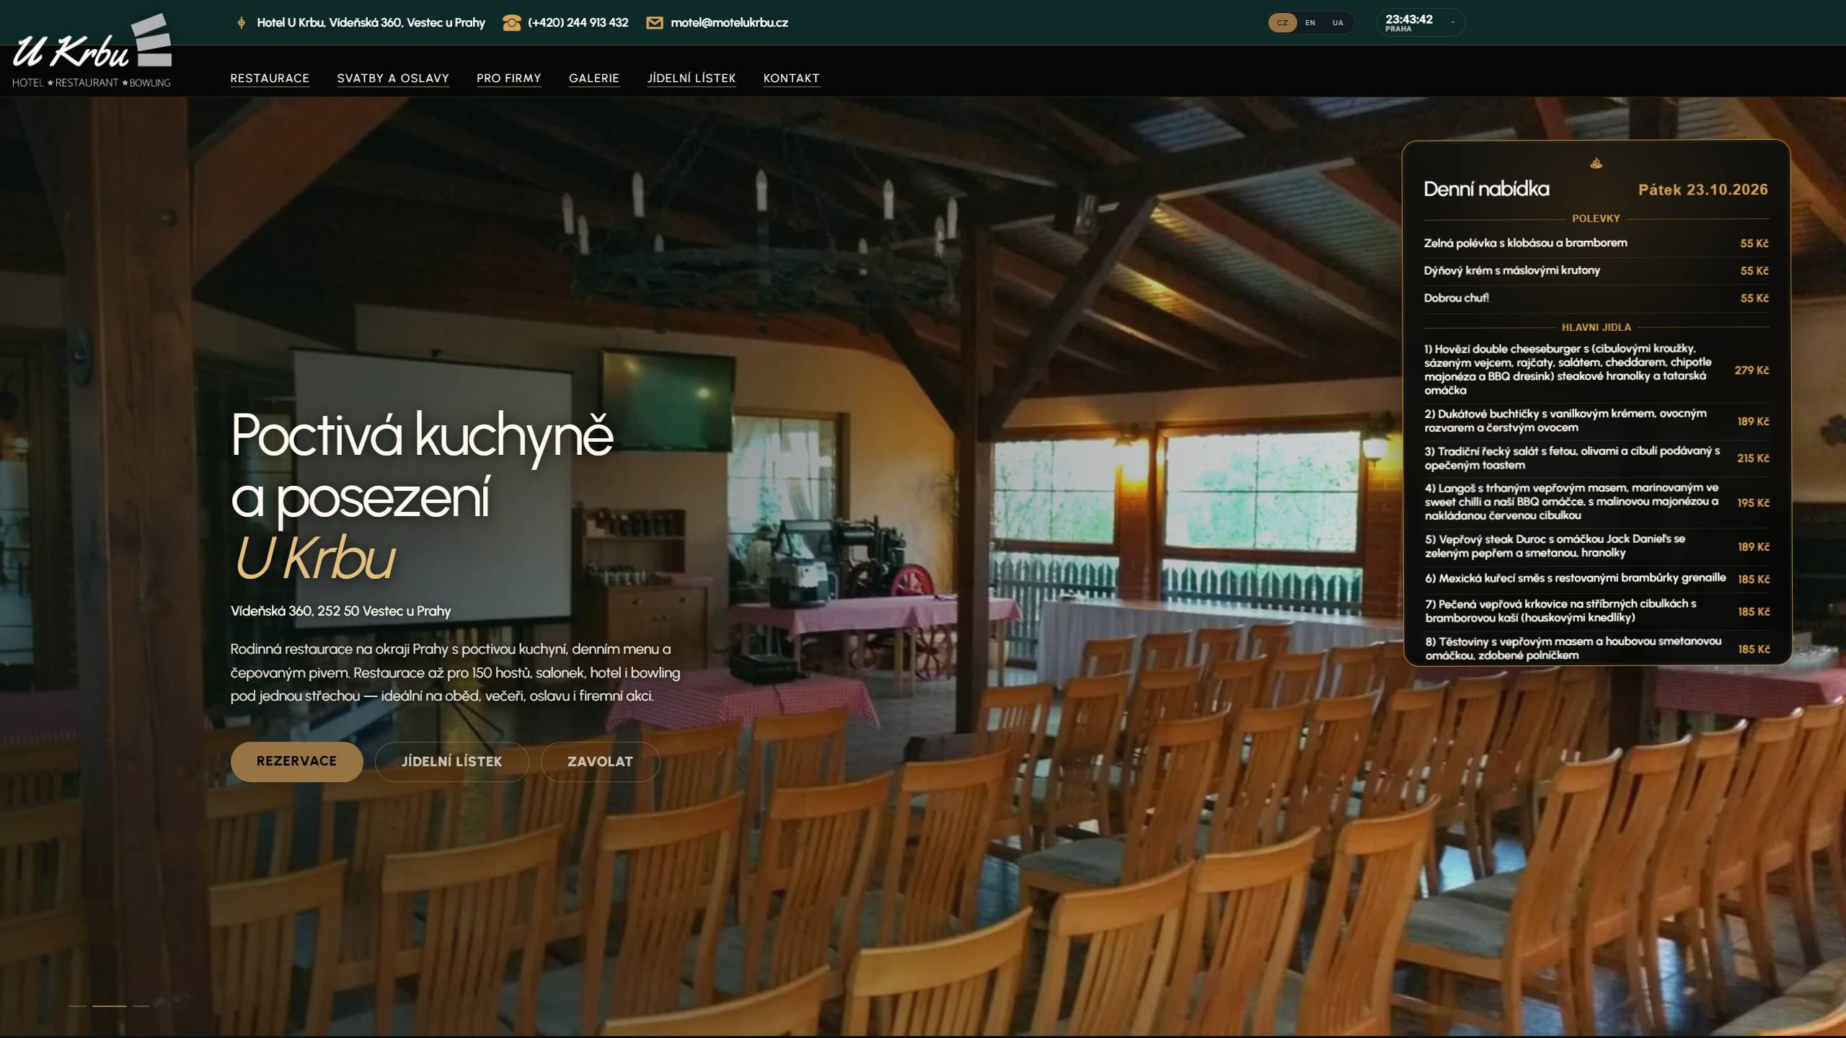The width and height of the screenshot is (1846, 1038).
Task: Click the date Pátek 23.10.2026
Action: [x=1703, y=190]
